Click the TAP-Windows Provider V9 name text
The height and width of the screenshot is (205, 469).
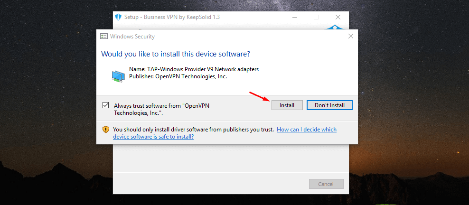(x=194, y=69)
